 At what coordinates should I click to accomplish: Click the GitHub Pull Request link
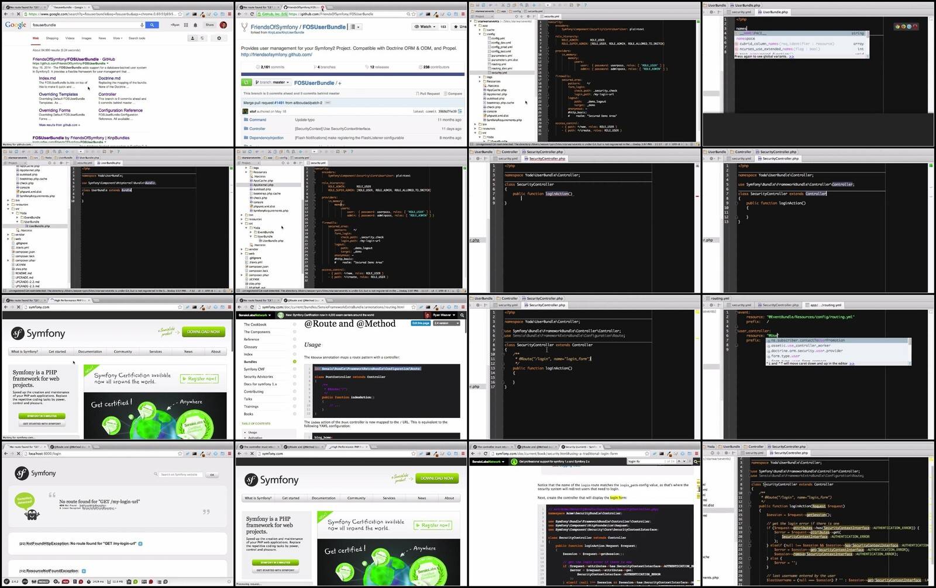(x=429, y=94)
